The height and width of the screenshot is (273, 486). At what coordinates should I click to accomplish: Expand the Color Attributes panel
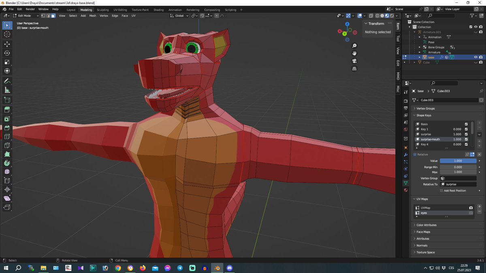coord(426,225)
